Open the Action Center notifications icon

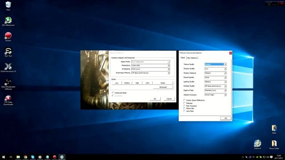(x=271, y=157)
